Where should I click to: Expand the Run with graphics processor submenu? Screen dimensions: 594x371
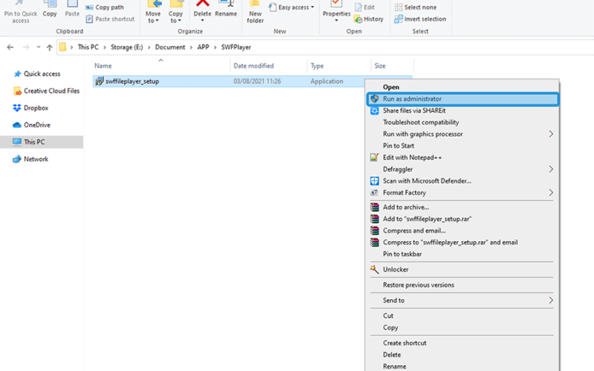tap(551, 134)
